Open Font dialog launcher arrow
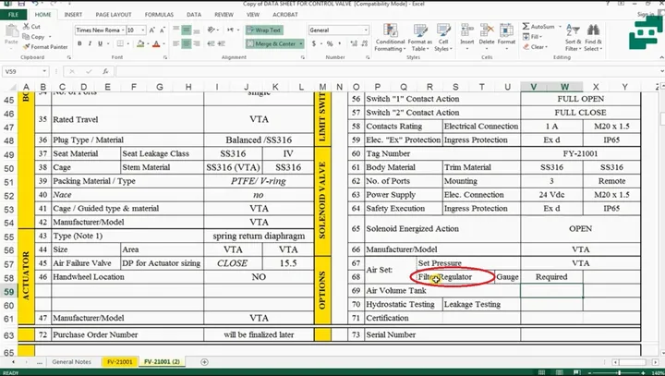665x376 pixels. coord(165,57)
